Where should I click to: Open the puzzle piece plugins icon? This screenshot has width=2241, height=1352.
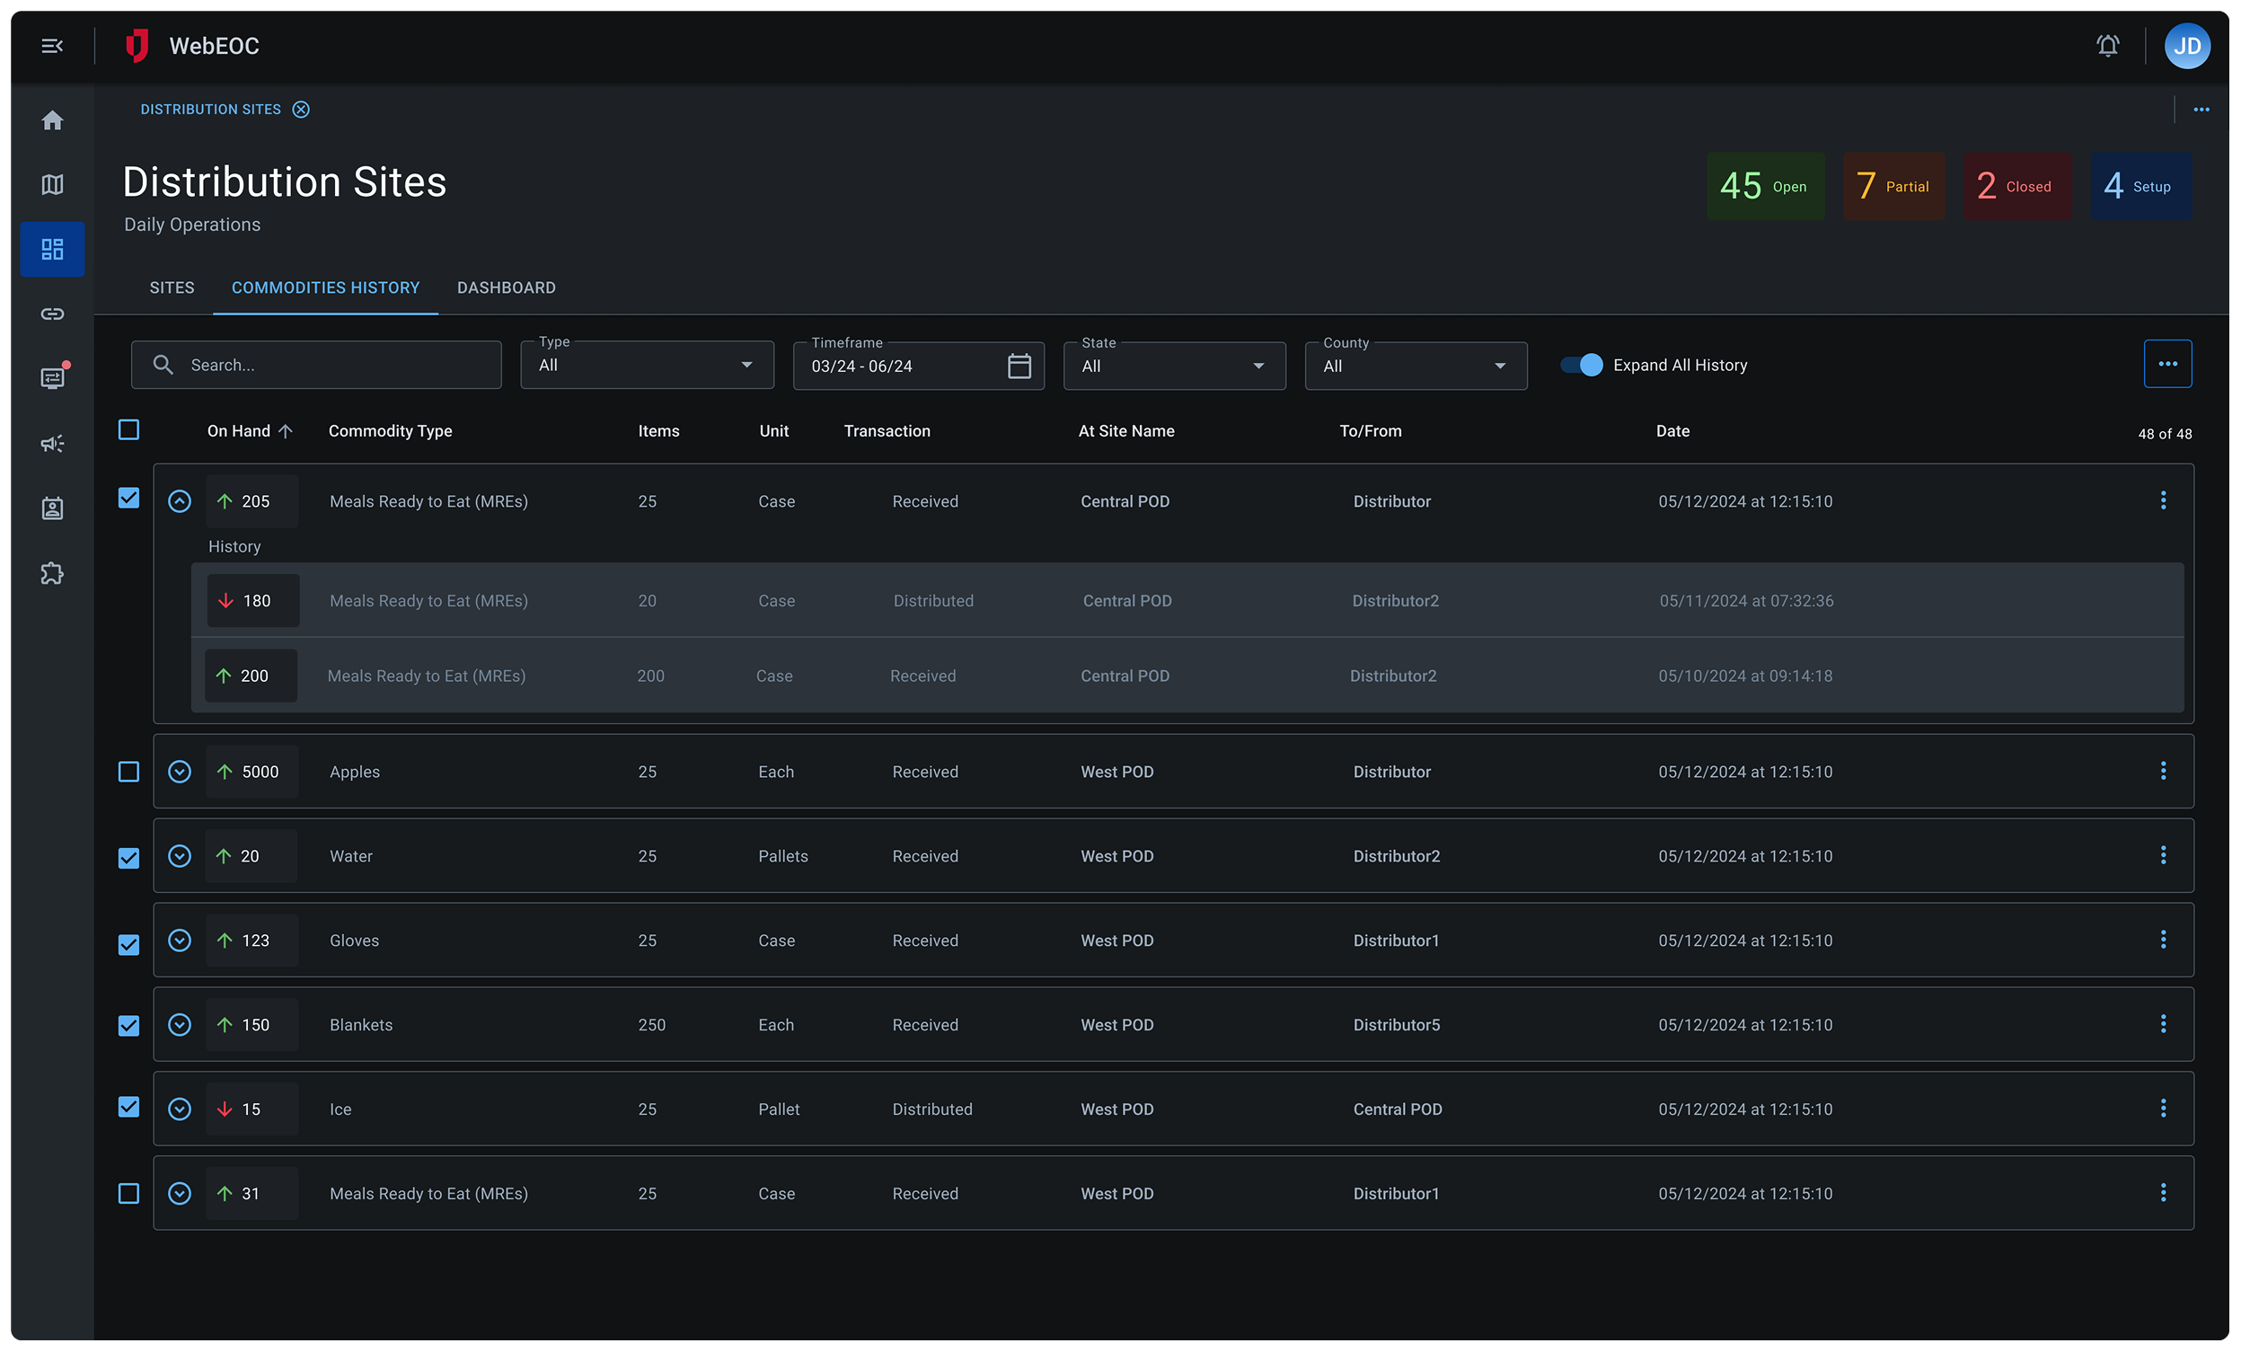(52, 573)
